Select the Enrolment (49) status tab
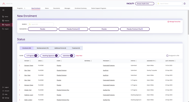 pos(27,48)
